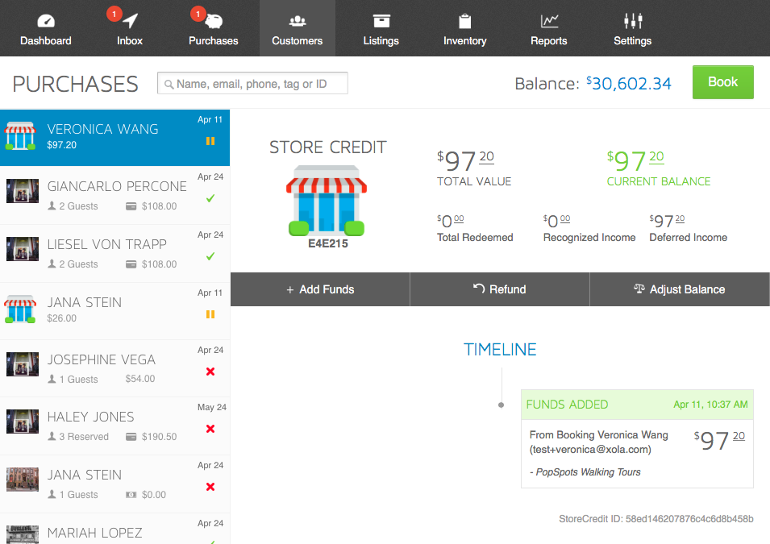
Task: Click Giancarlo Percone's credit card icon
Action: tap(131, 206)
